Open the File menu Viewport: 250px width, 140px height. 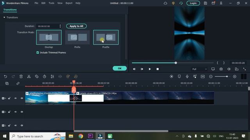(x=36, y=3)
